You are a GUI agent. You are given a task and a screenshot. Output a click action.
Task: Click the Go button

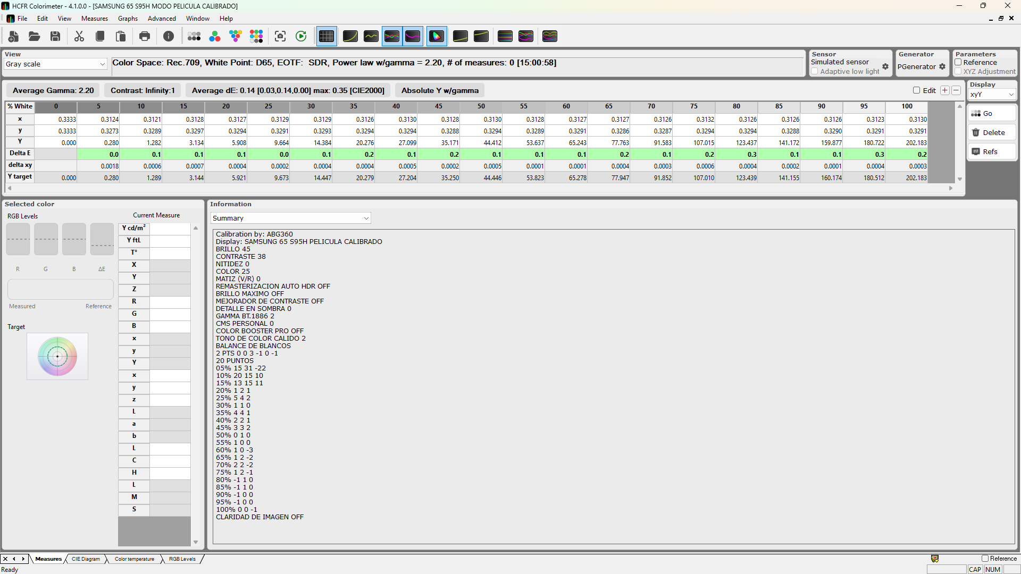pos(992,113)
